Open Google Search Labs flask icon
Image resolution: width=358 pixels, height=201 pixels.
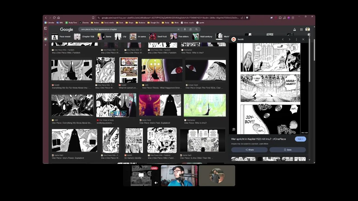pos(295,29)
